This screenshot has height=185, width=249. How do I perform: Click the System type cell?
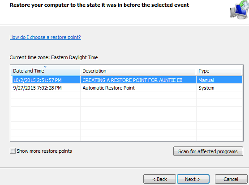click(x=206, y=88)
